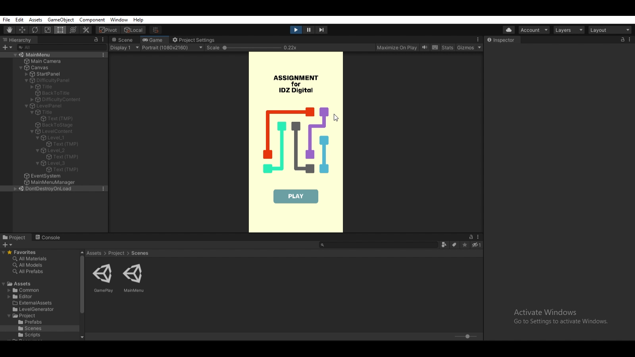Click Project in the breadcrumb path
This screenshot has width=635, height=357.
(x=116, y=253)
